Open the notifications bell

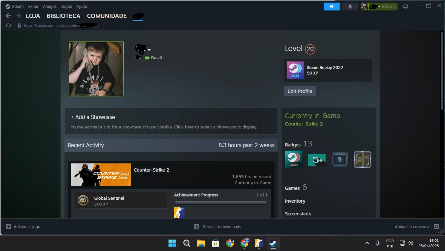pyautogui.click(x=350, y=7)
